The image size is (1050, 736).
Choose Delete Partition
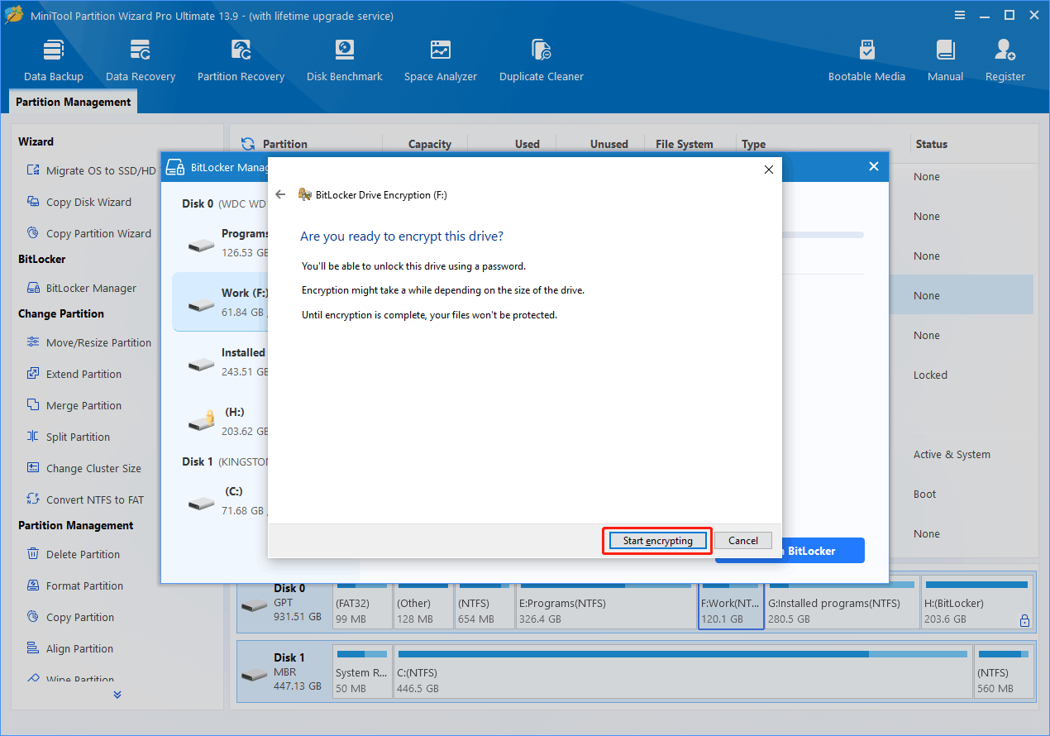[74, 554]
